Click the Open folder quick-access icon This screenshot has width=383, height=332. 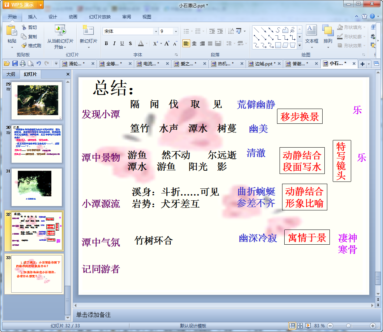pyautogui.click(x=7, y=64)
